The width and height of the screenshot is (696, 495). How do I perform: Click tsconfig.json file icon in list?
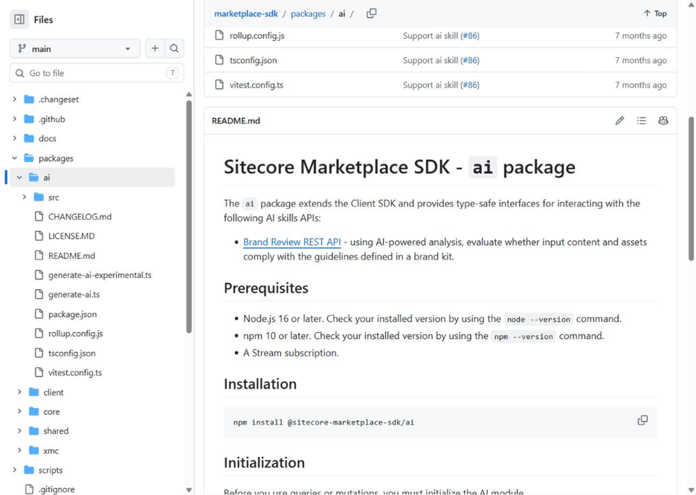coord(219,59)
